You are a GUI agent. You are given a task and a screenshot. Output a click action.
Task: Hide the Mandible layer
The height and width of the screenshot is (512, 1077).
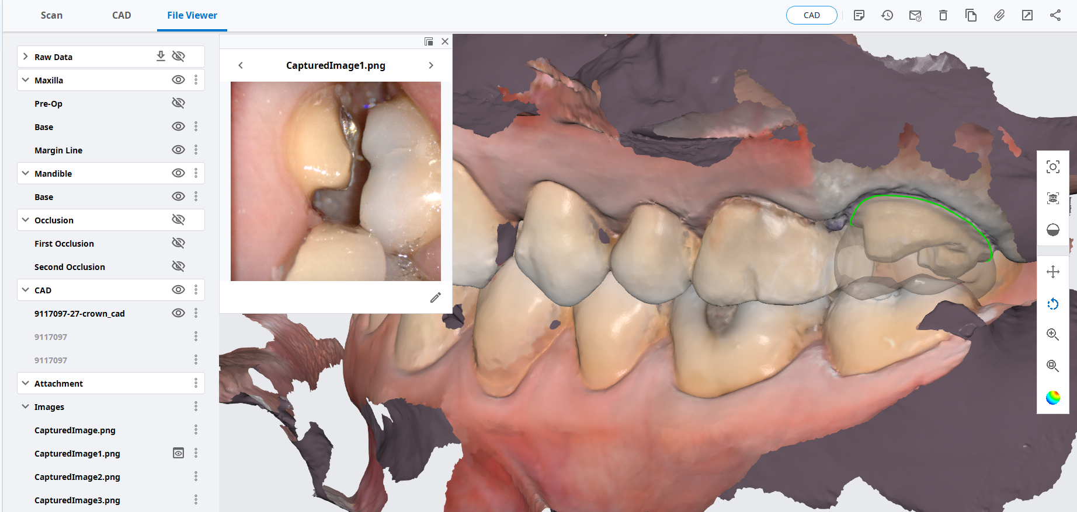tap(179, 173)
